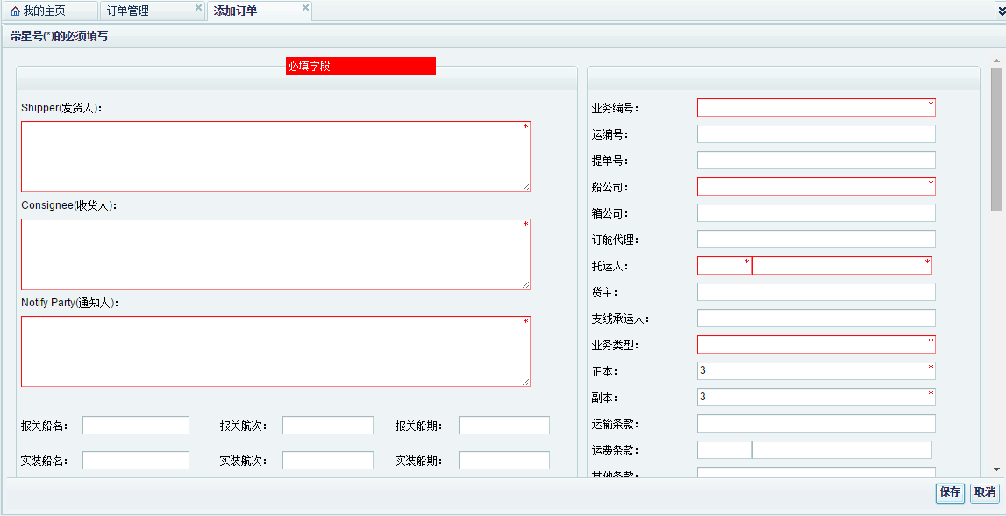Viewport: 1006px width, 516px height.
Task: Focus the Notify Party(通知人) text area
Action: click(x=276, y=351)
